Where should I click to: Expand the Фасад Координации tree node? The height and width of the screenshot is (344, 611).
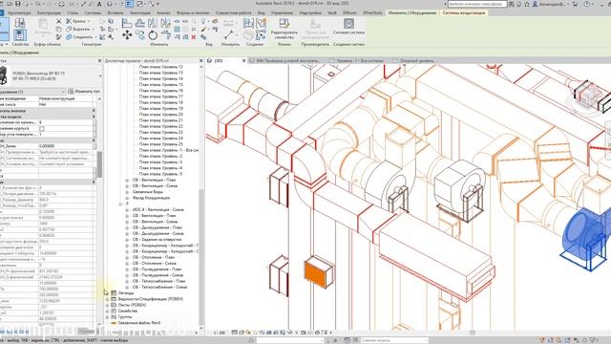coord(127,198)
